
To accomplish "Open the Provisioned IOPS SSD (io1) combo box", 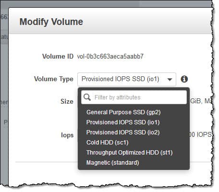I will [x=127, y=79].
